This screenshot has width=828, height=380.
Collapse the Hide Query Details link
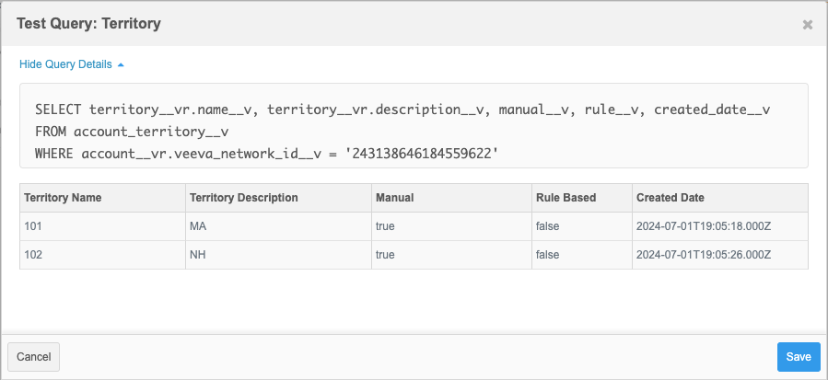(65, 64)
